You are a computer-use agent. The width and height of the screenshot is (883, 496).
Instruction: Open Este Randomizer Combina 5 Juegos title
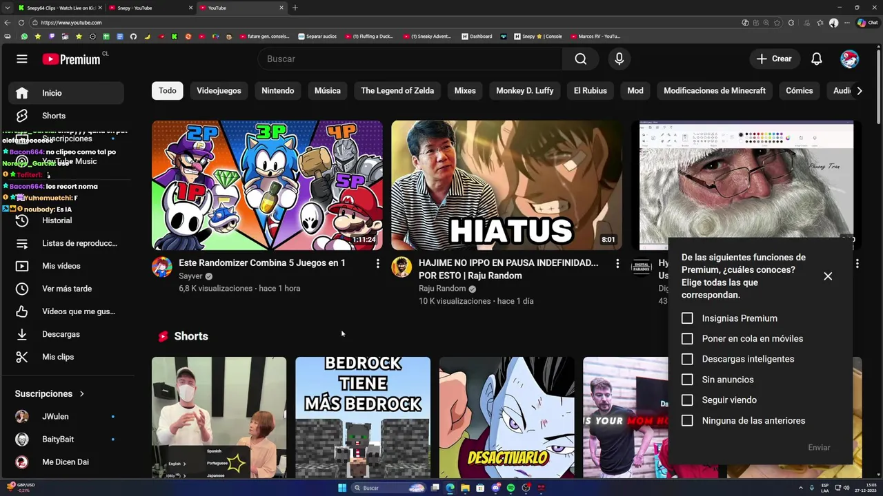(x=262, y=263)
